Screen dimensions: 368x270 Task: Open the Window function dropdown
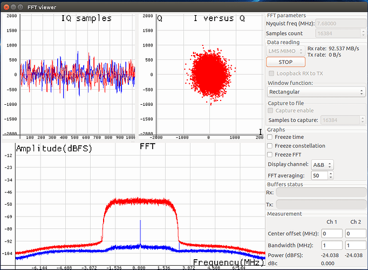coord(316,92)
